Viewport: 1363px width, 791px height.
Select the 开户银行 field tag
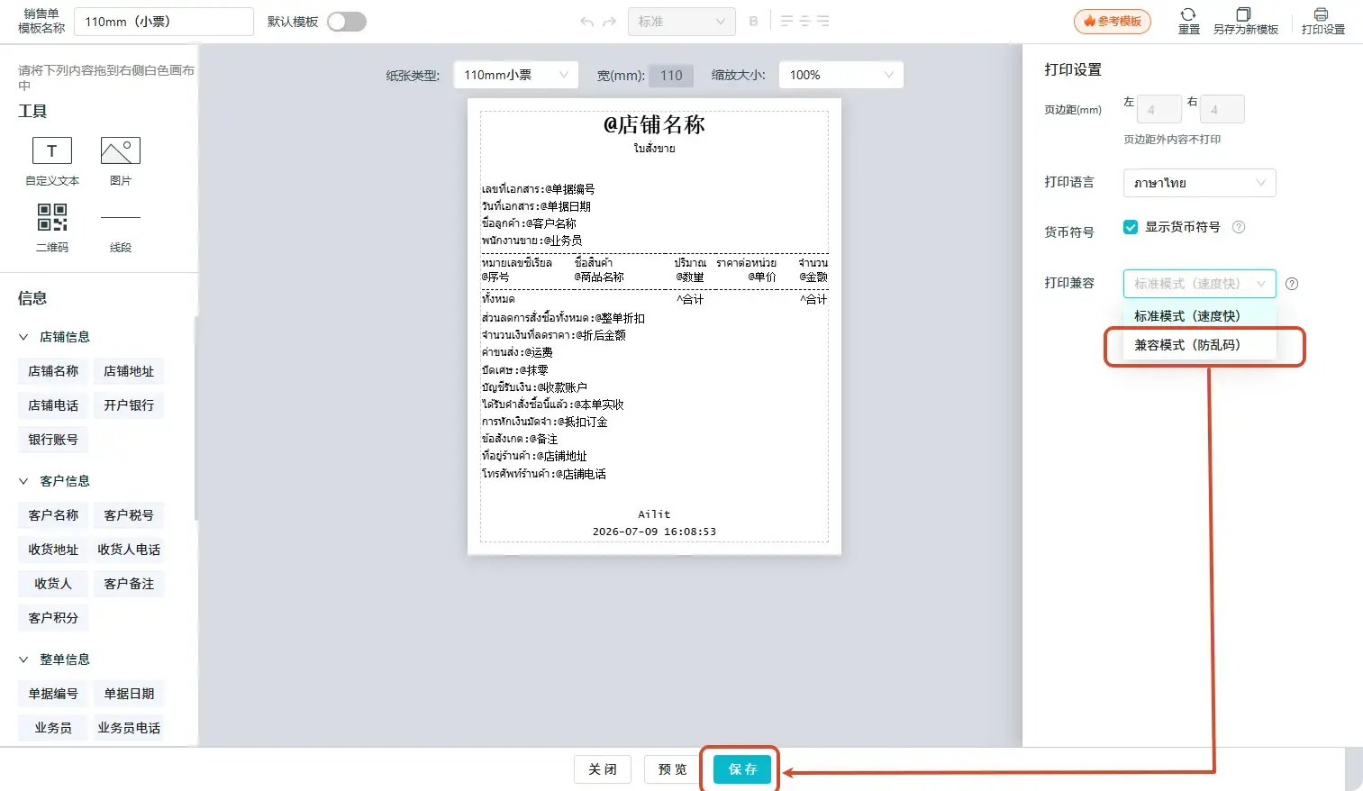[x=129, y=405]
